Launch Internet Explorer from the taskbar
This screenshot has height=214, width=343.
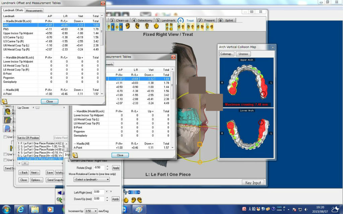click(20, 209)
